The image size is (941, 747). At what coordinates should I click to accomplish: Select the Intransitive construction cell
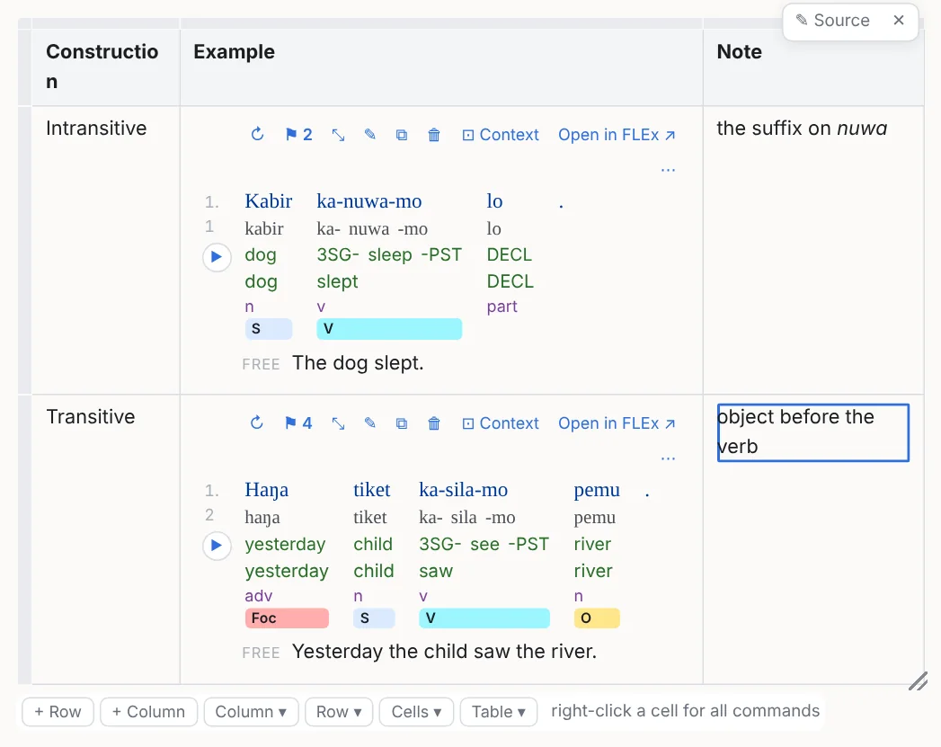point(106,250)
